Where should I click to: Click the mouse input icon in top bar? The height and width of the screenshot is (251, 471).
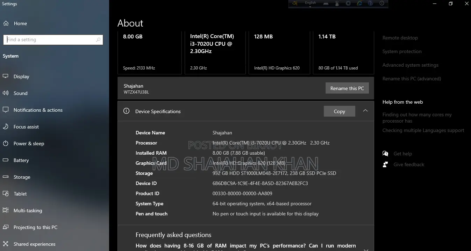pyautogui.click(x=337, y=3)
